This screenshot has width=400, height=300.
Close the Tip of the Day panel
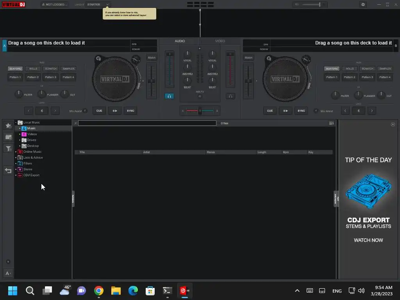[x=393, y=125]
